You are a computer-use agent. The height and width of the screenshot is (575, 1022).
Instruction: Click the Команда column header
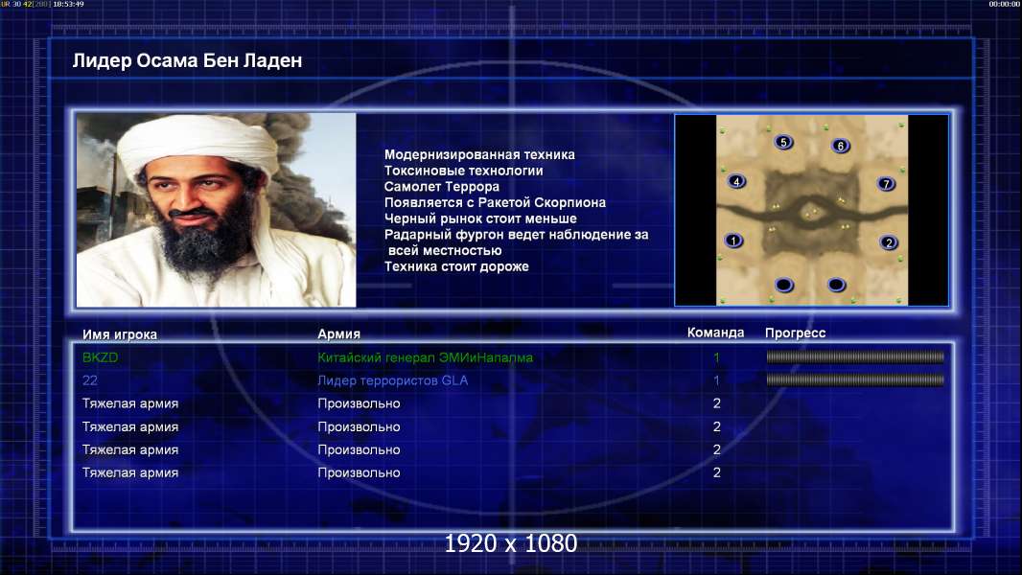pos(715,333)
